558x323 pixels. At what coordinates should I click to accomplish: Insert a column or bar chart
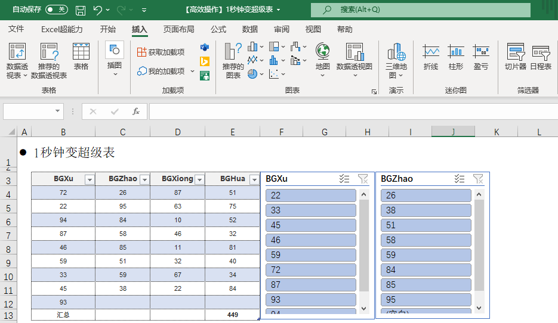click(x=255, y=47)
